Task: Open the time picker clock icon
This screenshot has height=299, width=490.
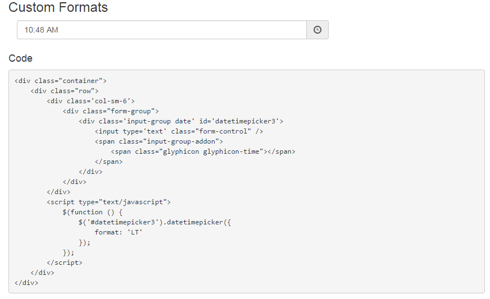Action: (317, 30)
